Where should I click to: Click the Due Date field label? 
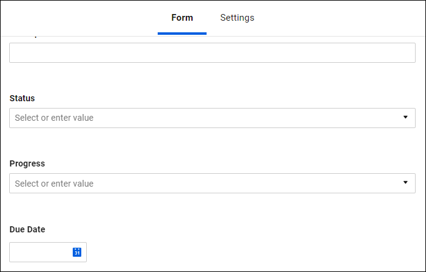pos(27,229)
